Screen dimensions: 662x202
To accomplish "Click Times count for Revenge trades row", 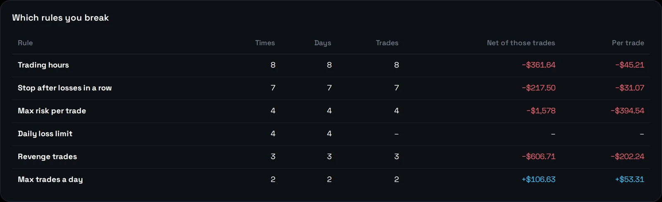I will (x=273, y=157).
